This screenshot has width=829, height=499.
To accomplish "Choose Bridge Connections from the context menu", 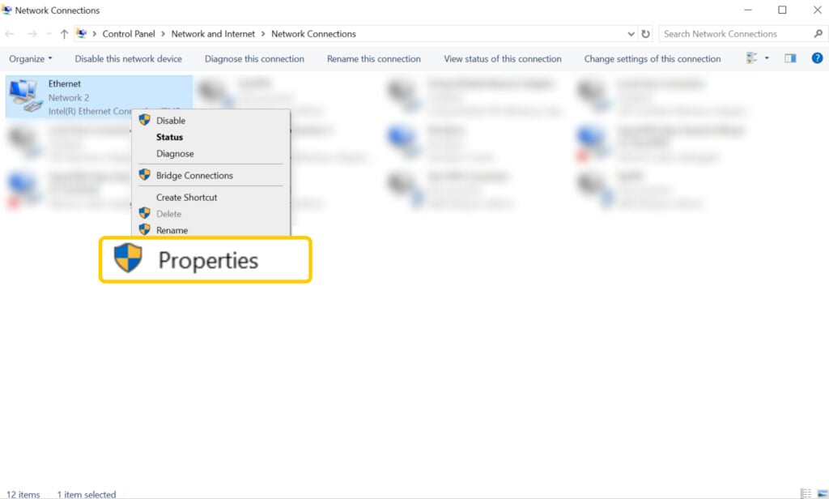I will (x=196, y=175).
